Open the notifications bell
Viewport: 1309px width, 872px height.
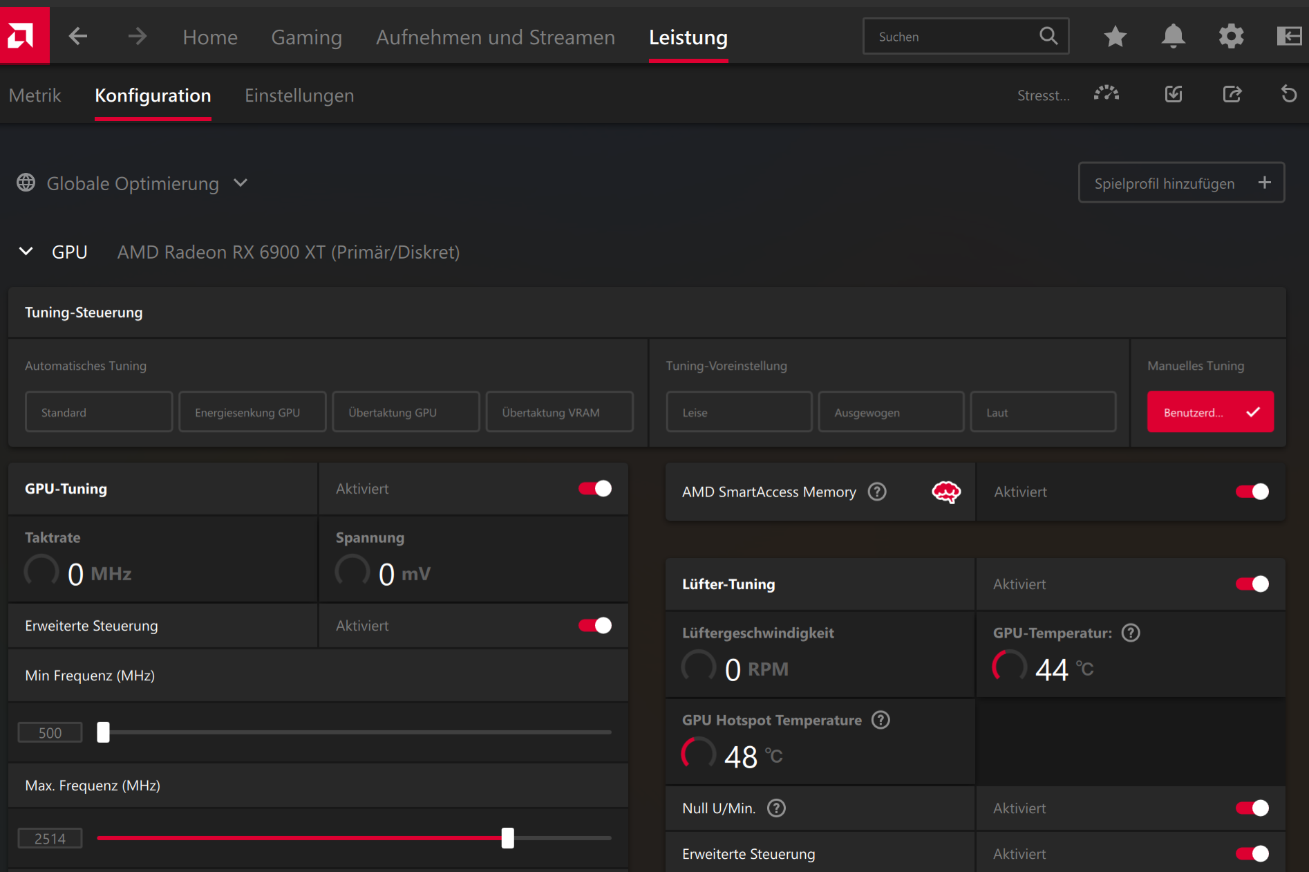(x=1173, y=37)
